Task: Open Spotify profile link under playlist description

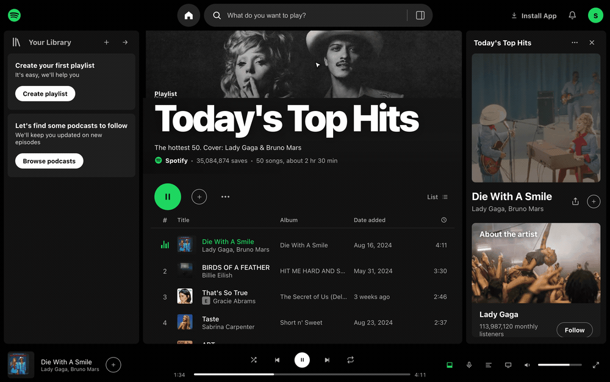Action: point(176,160)
